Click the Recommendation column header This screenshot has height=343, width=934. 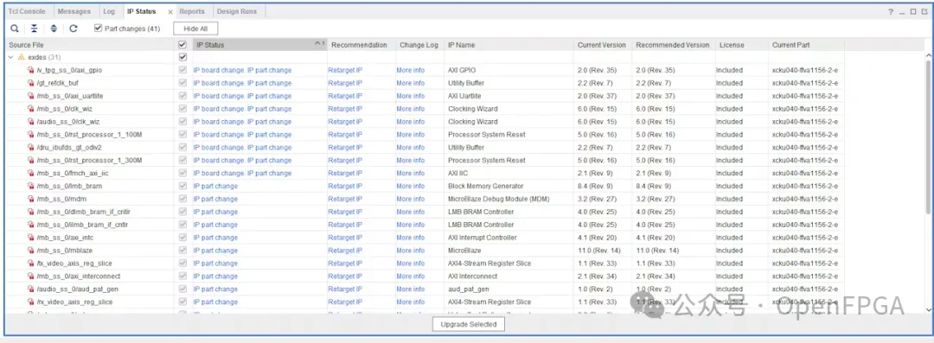coord(361,45)
